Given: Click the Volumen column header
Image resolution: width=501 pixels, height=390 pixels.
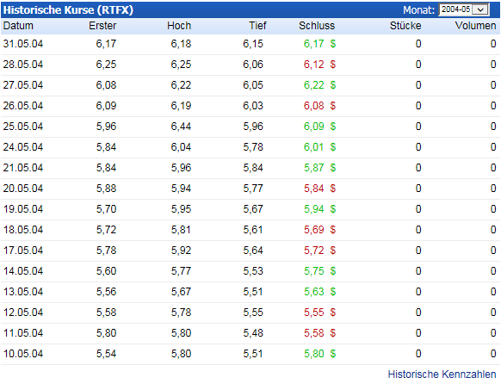Looking at the screenshot, I should tap(475, 26).
